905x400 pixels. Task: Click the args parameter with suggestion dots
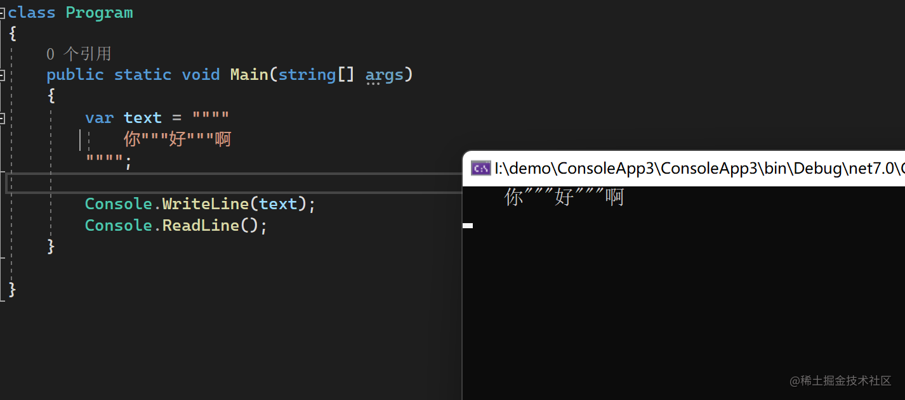(384, 75)
